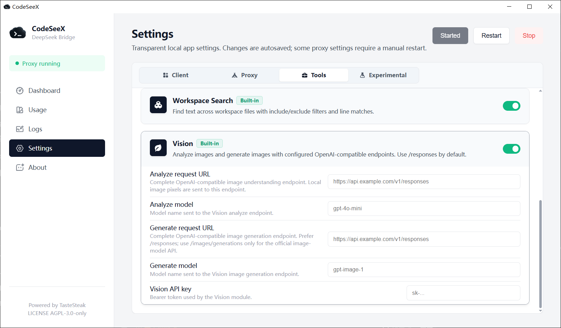Screen dimensions: 561x328
Task: Minimize the CodeSeeX window
Action: [509, 7]
